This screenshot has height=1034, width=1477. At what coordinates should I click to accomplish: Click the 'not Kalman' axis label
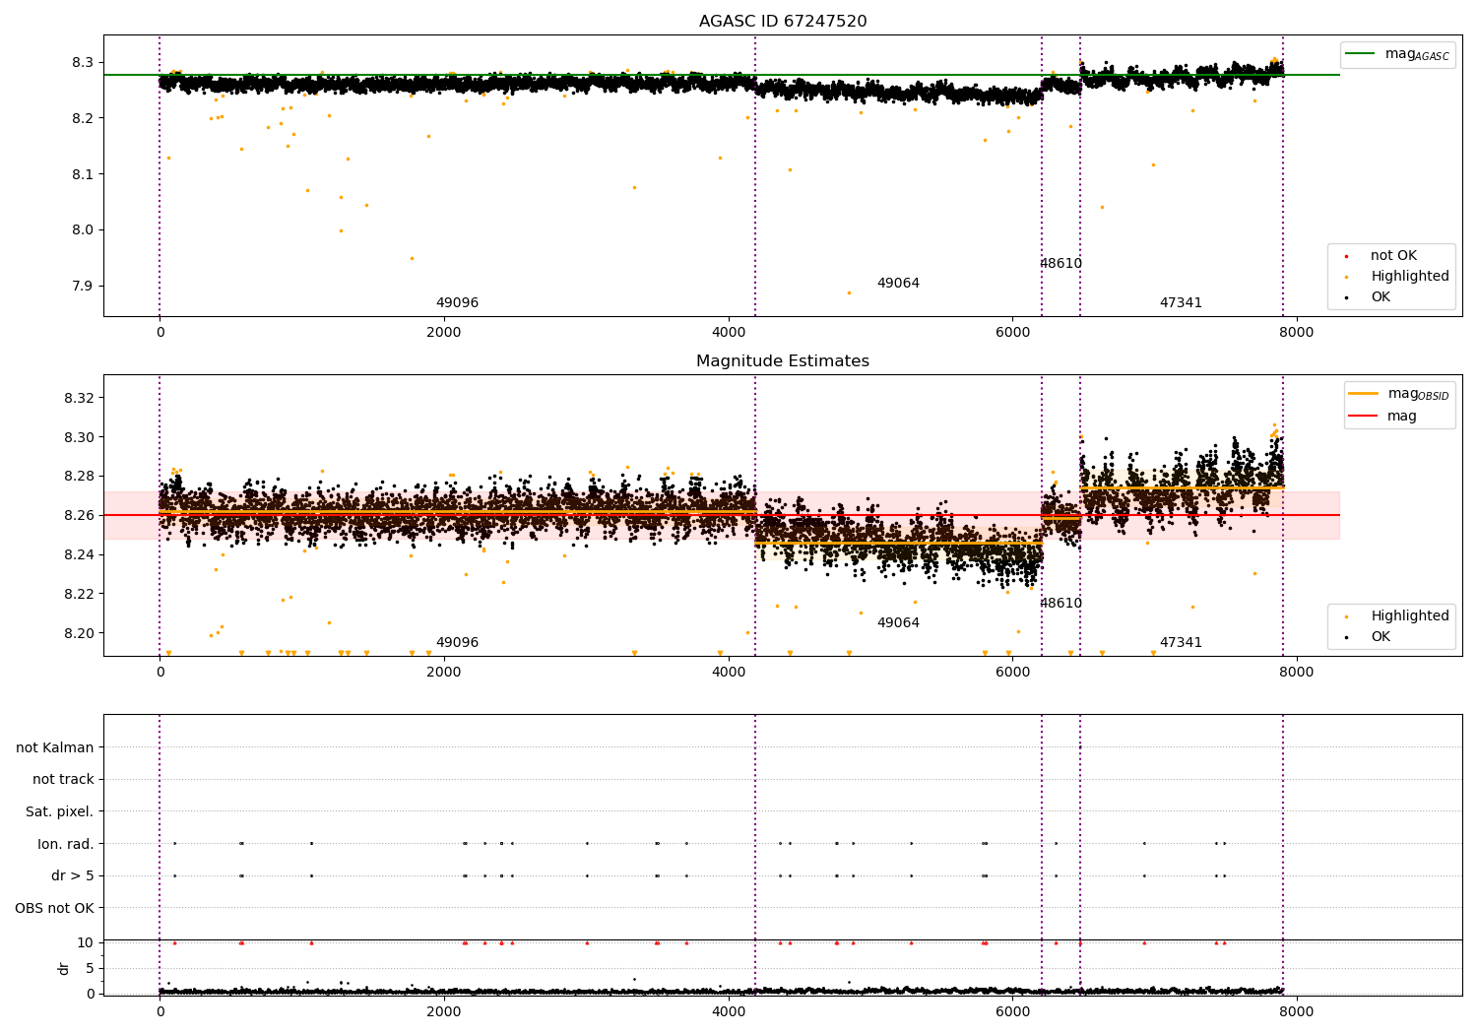point(55,747)
